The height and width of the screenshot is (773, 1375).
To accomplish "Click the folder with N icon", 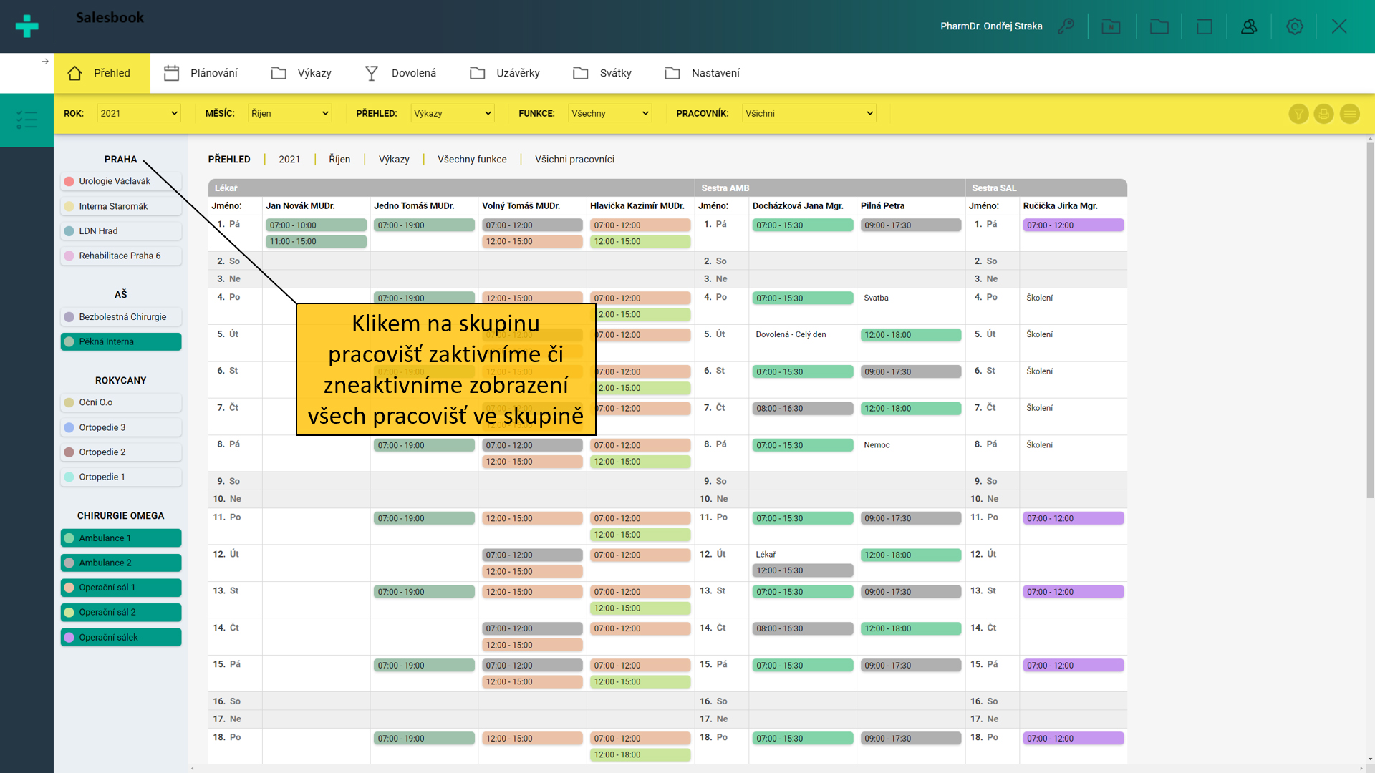I will pyautogui.click(x=1111, y=26).
